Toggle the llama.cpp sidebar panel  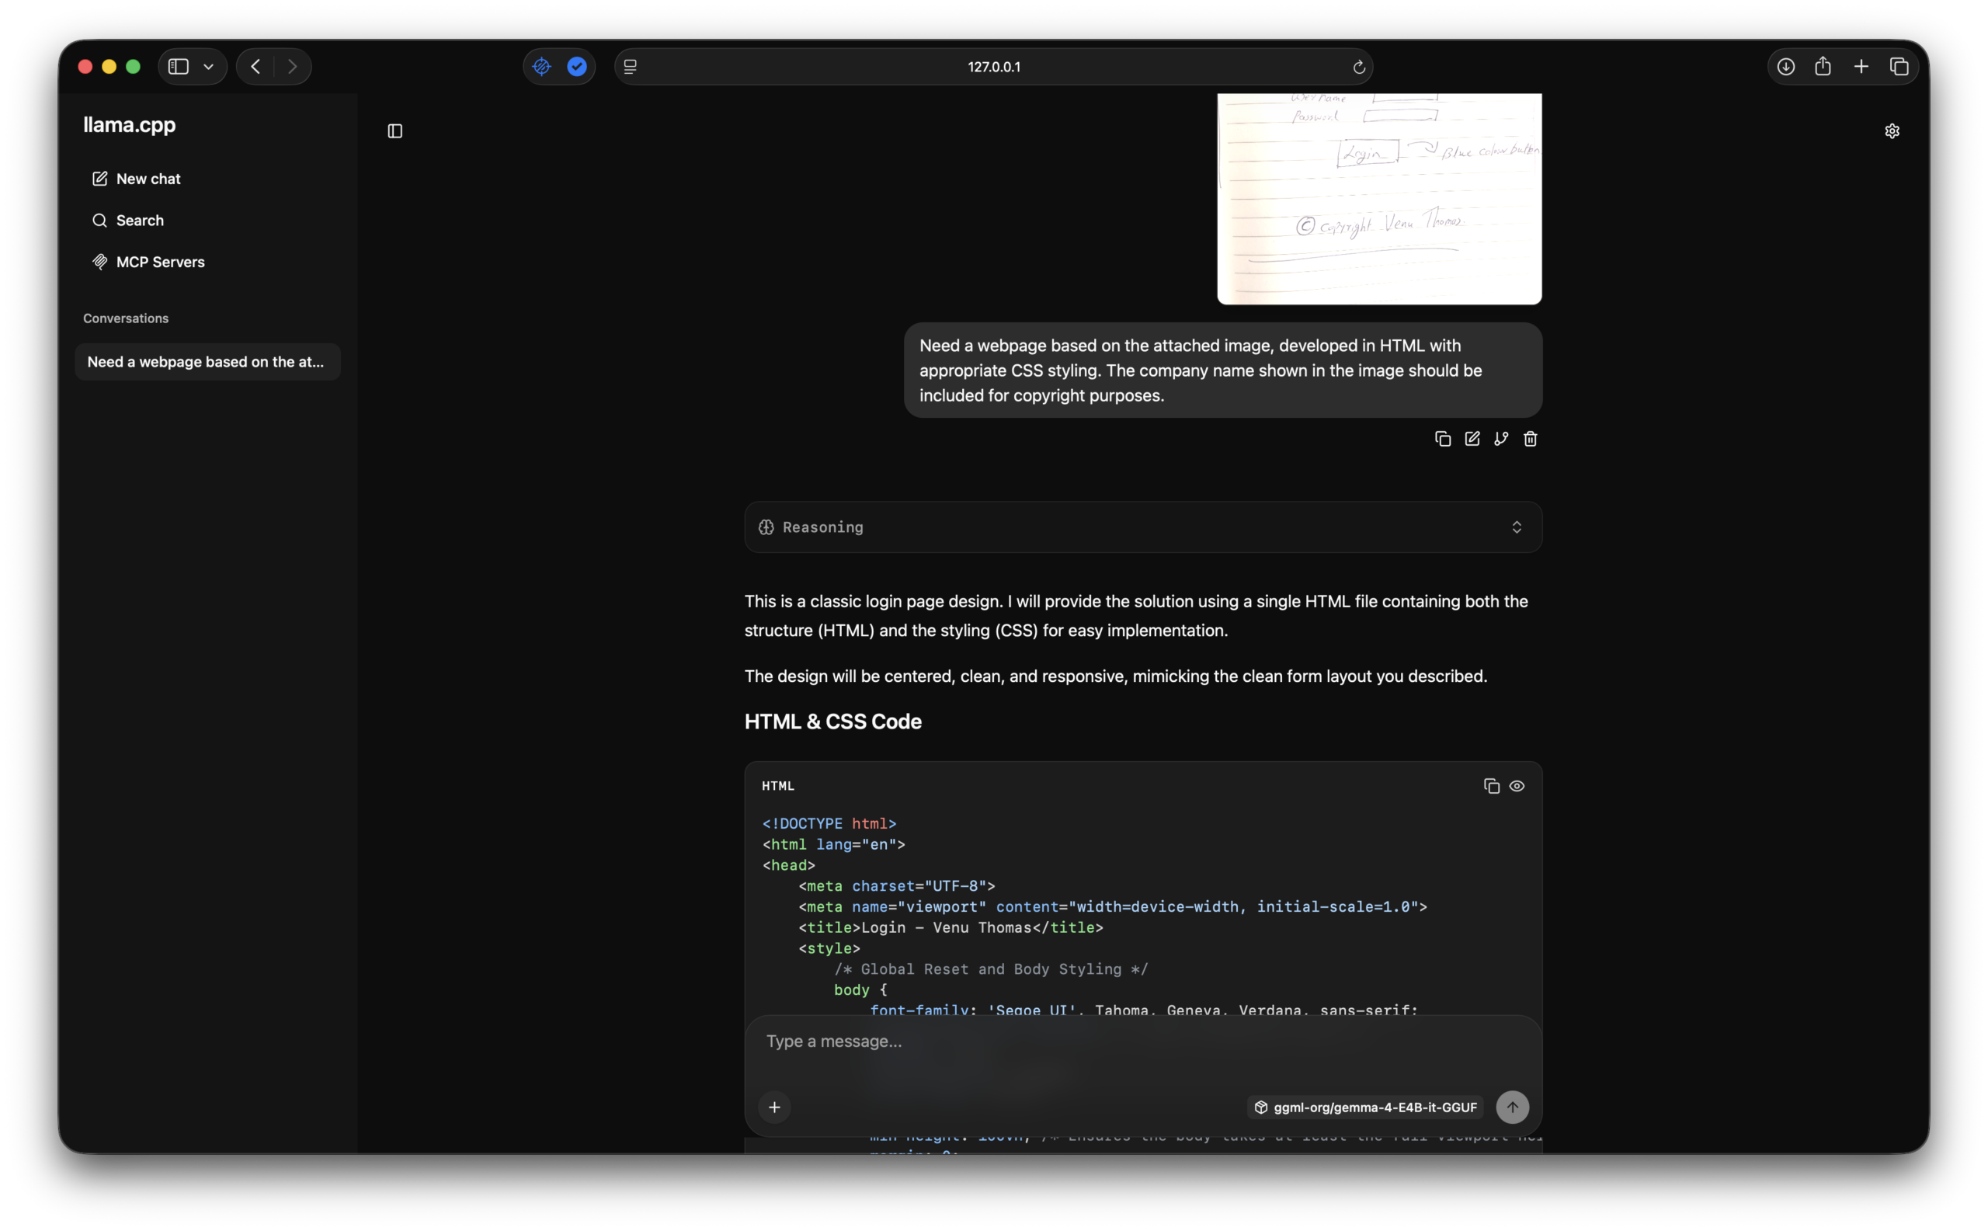[x=394, y=131]
